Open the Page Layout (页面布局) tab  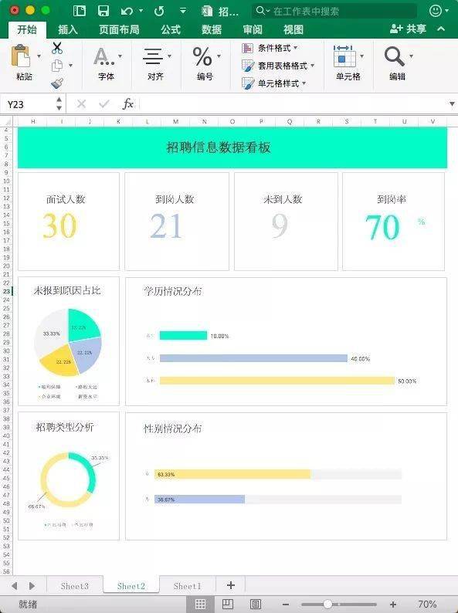[x=119, y=29]
